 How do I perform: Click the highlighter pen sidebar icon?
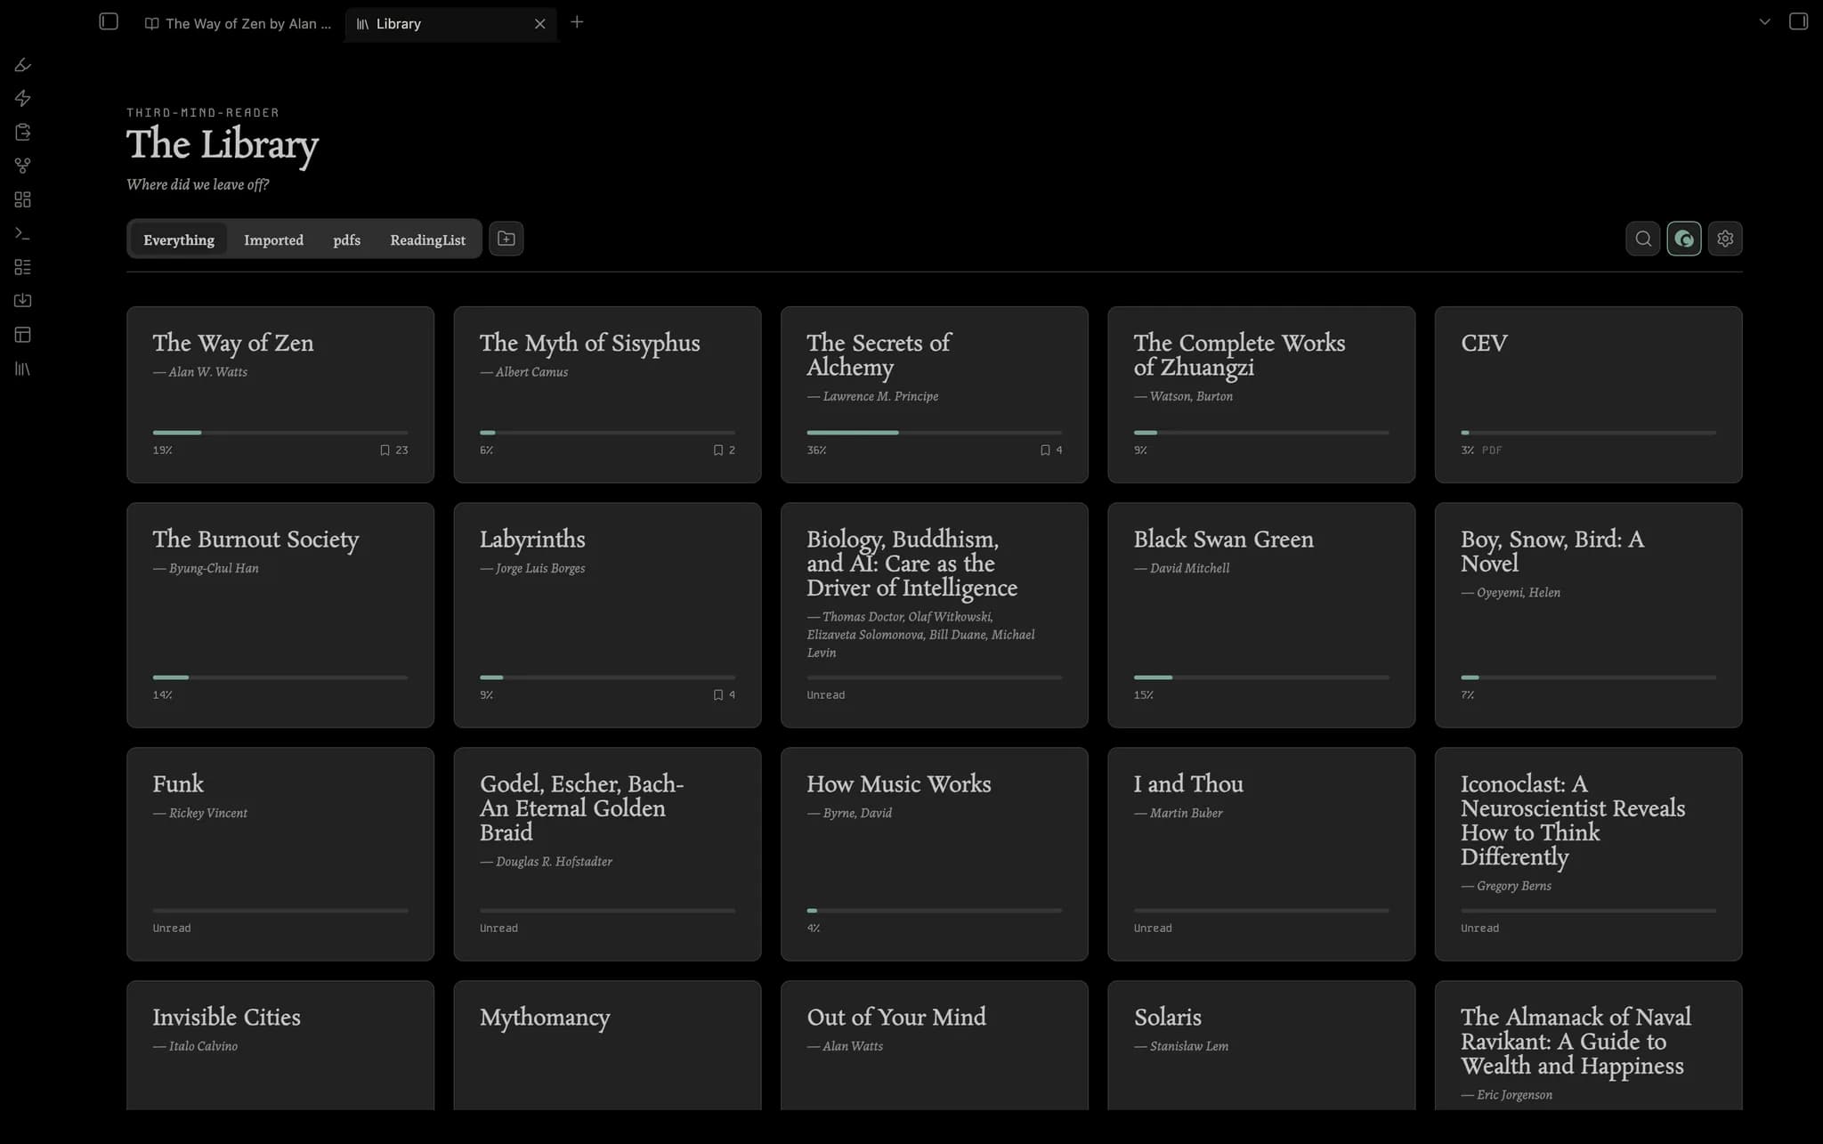pyautogui.click(x=23, y=65)
